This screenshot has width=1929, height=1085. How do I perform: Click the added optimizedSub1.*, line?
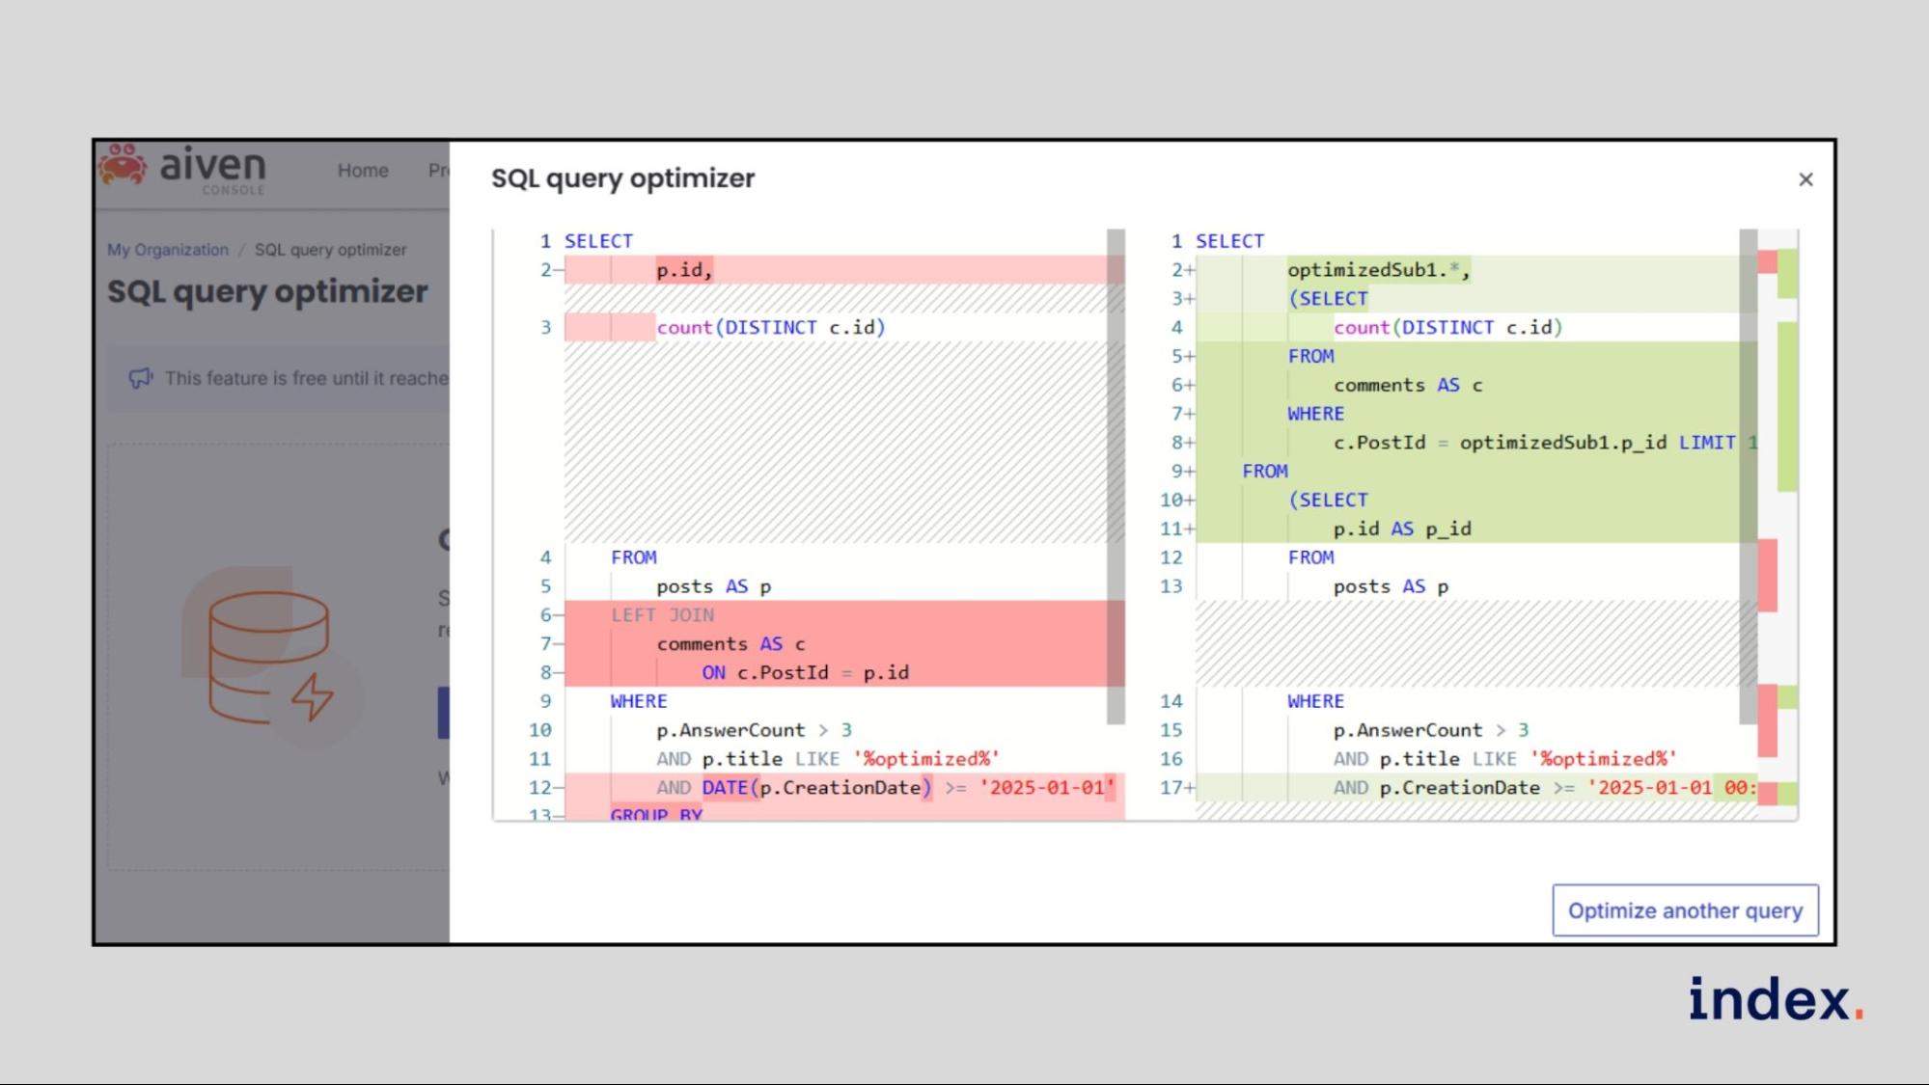[x=1377, y=270]
